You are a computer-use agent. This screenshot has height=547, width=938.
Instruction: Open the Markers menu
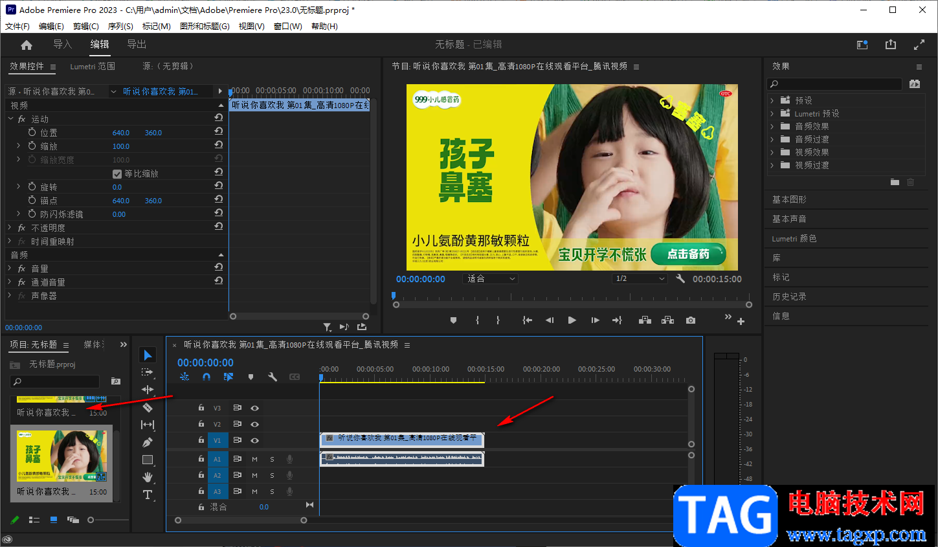click(x=156, y=27)
